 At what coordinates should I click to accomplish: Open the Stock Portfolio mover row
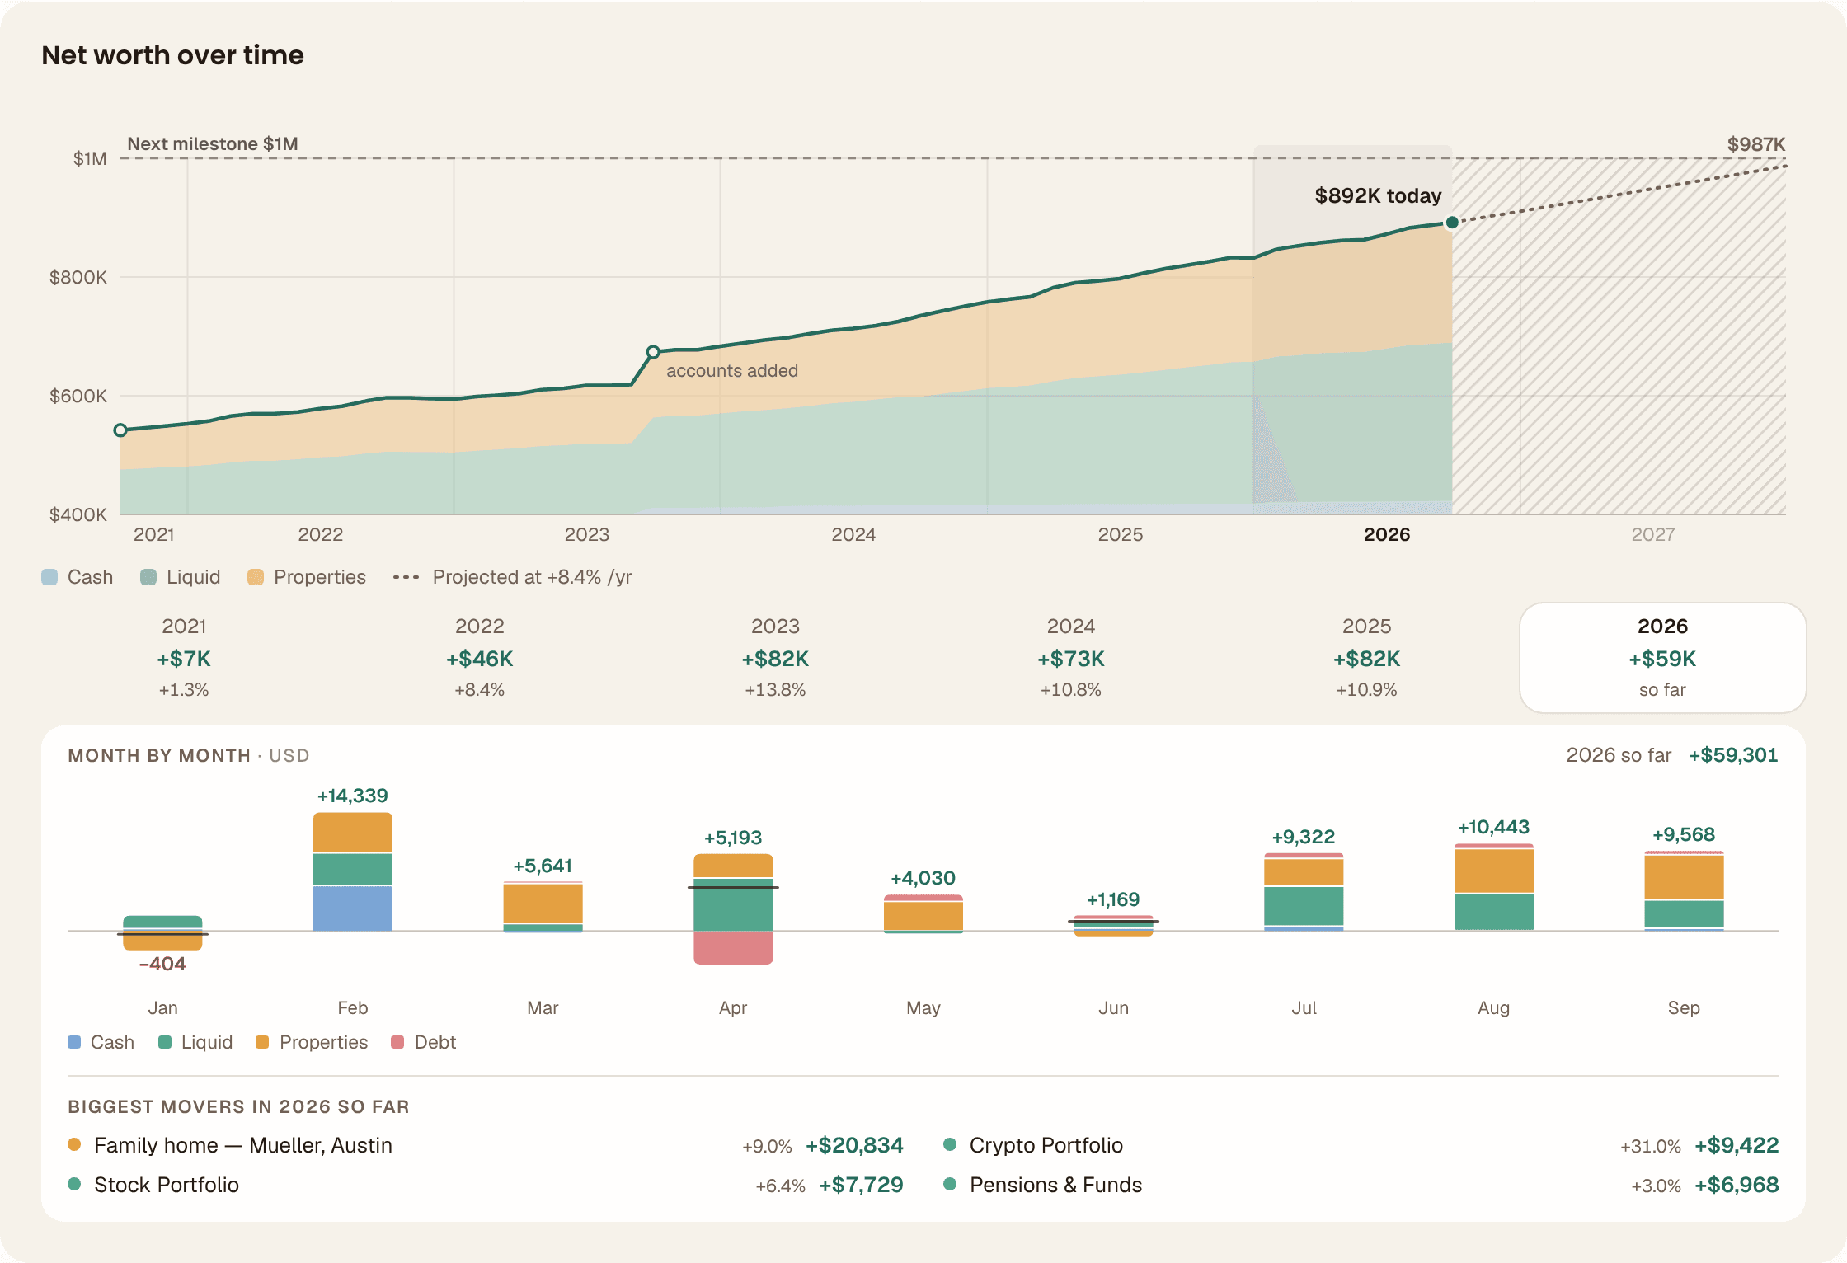486,1185
